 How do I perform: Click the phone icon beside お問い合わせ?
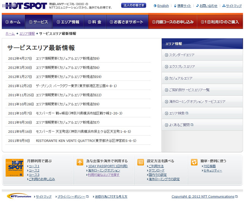tap(197, 6)
